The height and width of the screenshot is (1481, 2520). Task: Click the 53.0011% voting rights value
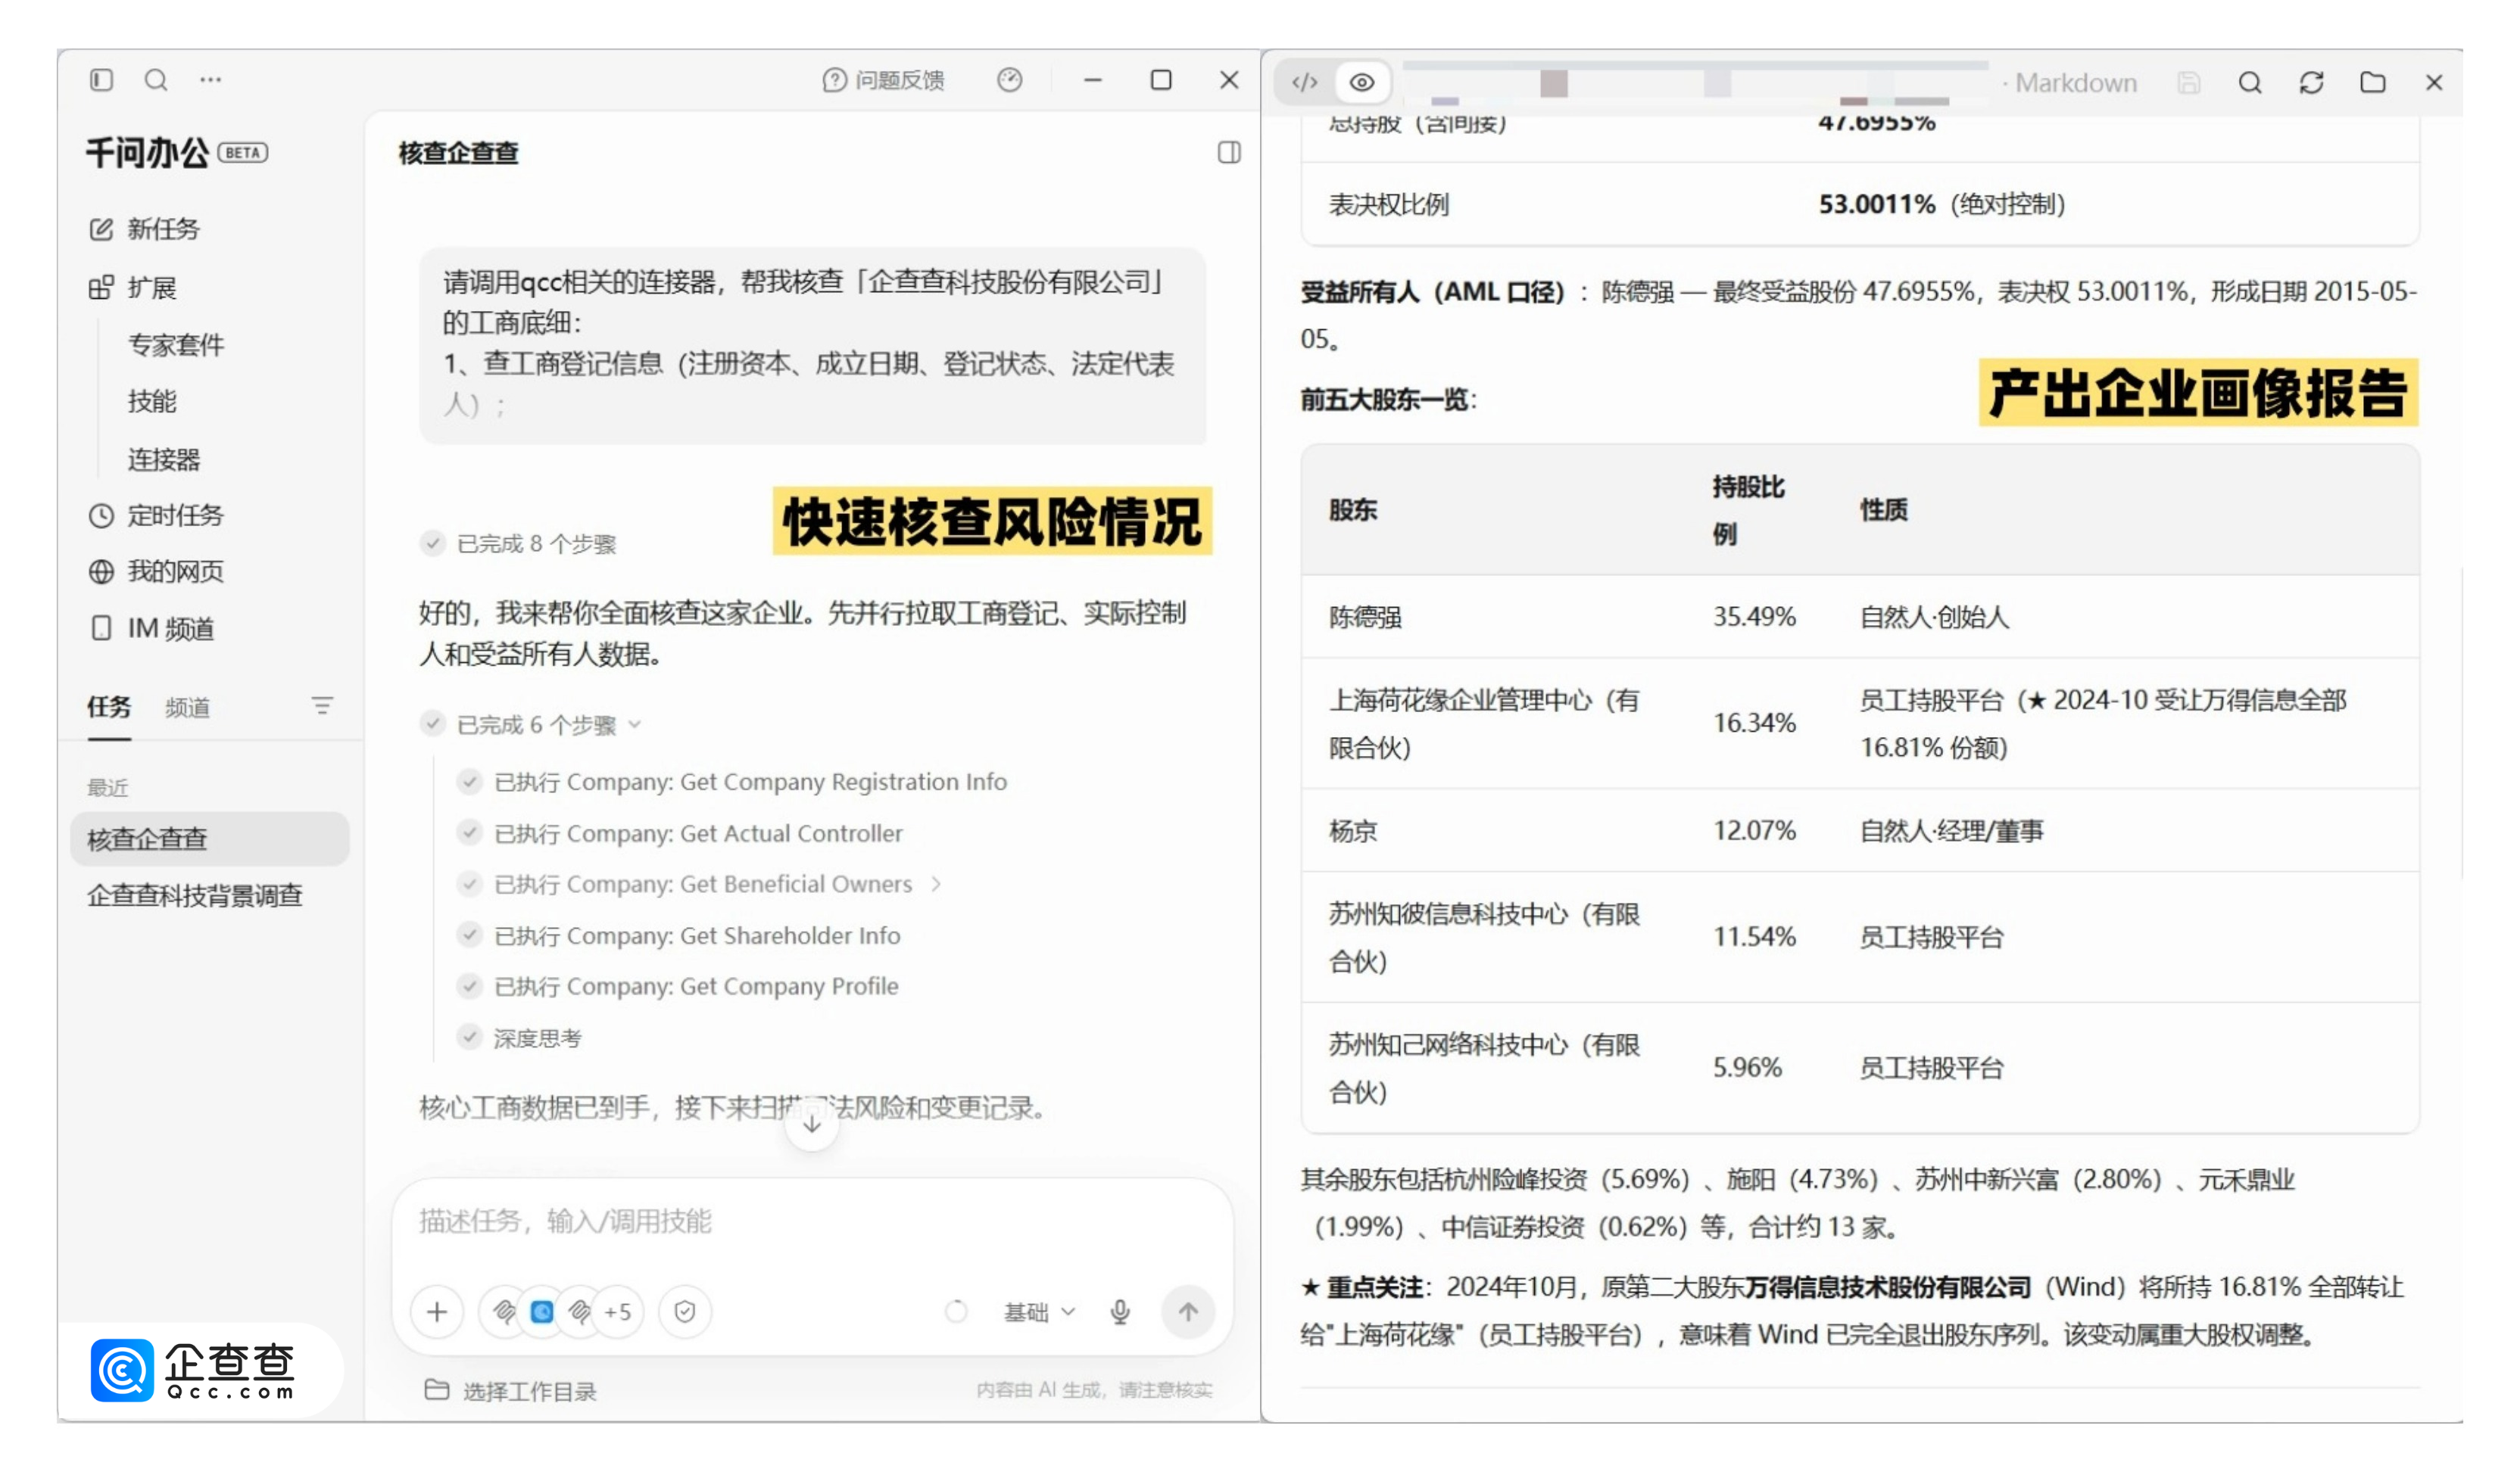coord(1877,205)
